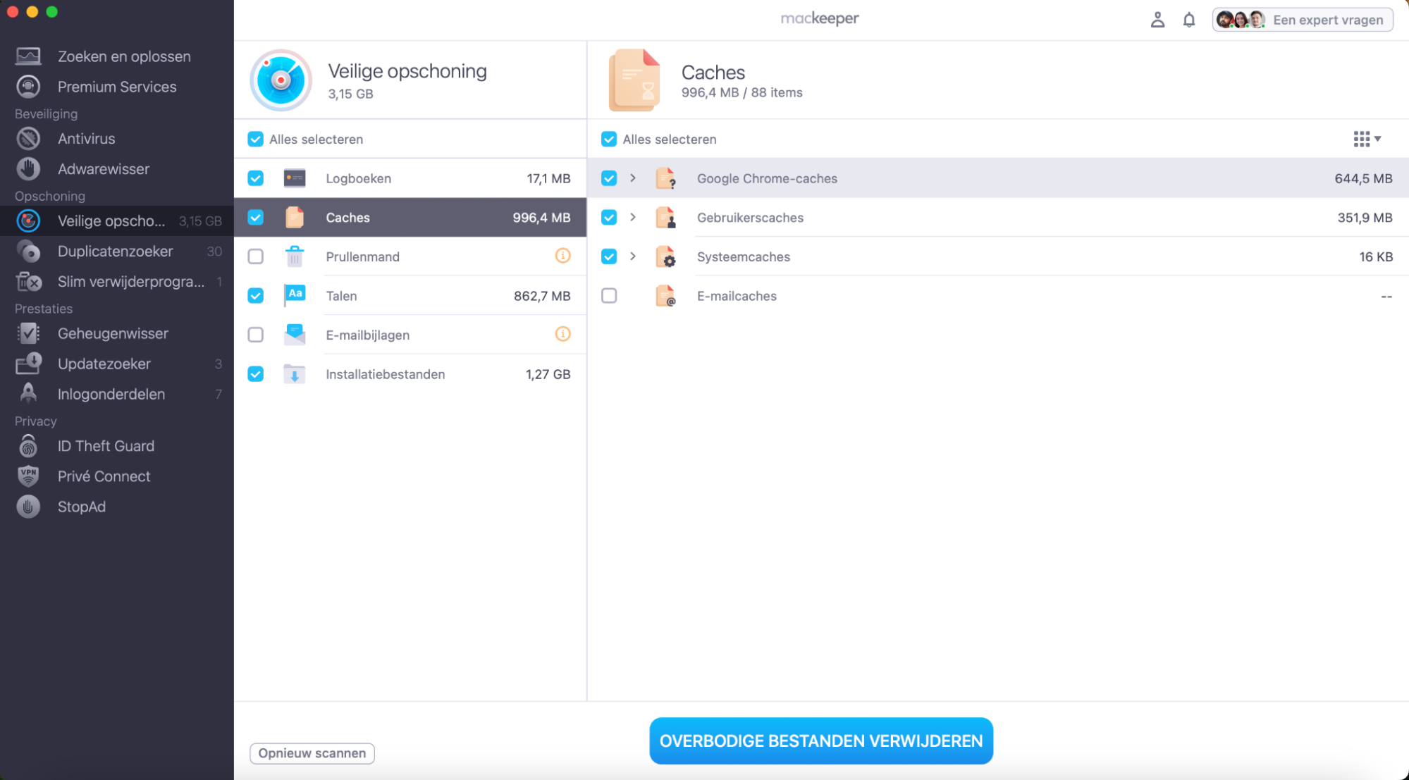Viewport: 1409px width, 780px height.
Task: Expand the Gebruikerscaches chevron
Action: tap(633, 218)
